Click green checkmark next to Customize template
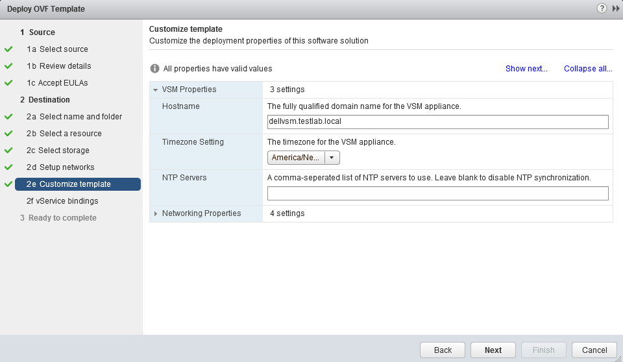 tap(8, 184)
